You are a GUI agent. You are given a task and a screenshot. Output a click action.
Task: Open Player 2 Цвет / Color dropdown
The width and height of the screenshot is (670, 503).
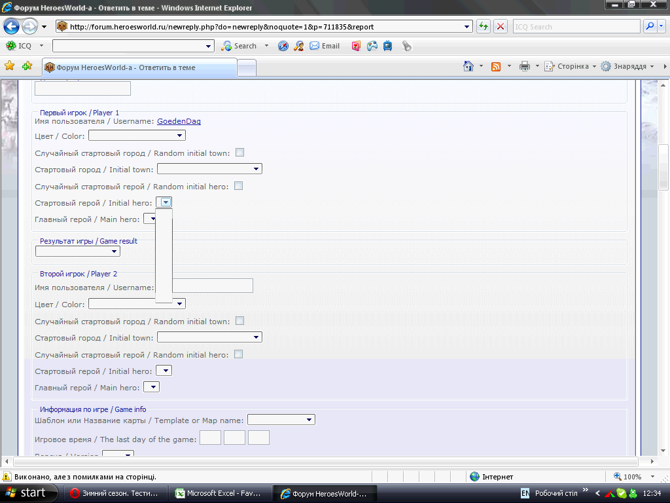[x=137, y=304]
